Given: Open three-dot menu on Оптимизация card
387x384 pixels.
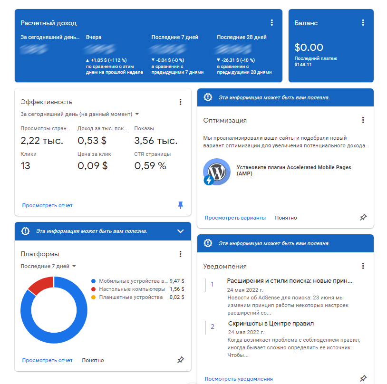Looking at the screenshot, I should pyautogui.click(x=363, y=120).
